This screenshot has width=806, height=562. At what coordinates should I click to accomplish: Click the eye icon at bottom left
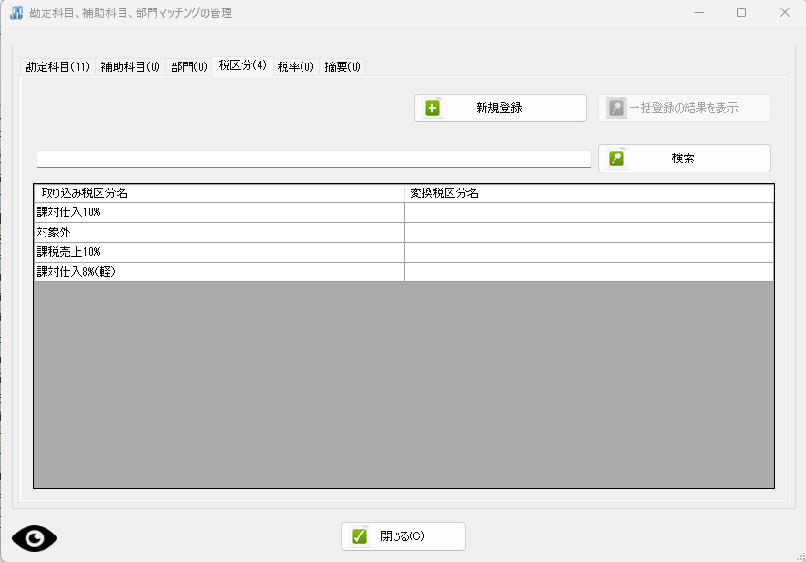click(x=34, y=538)
